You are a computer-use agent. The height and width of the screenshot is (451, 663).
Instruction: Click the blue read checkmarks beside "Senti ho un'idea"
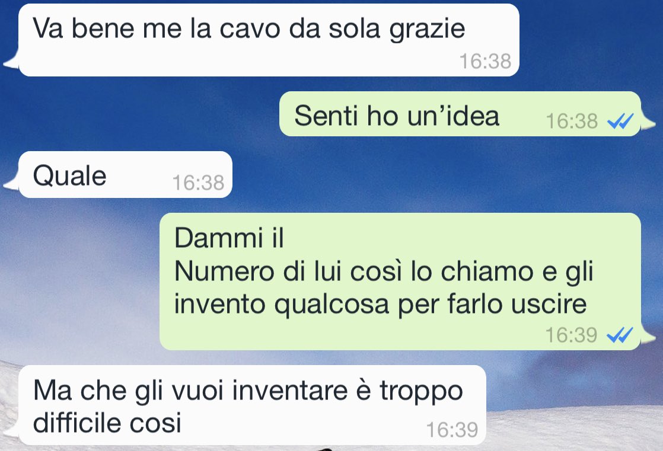[x=620, y=121]
